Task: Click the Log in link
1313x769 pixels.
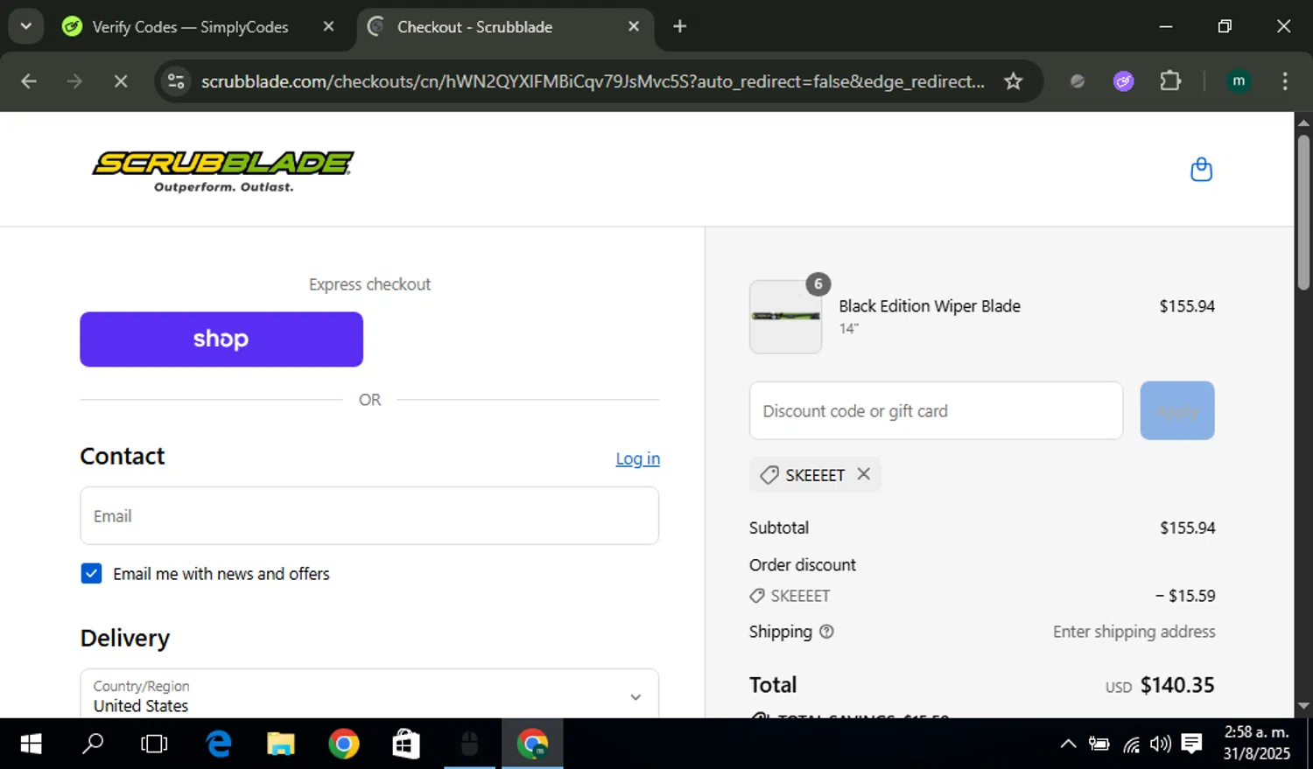Action: [x=637, y=458]
